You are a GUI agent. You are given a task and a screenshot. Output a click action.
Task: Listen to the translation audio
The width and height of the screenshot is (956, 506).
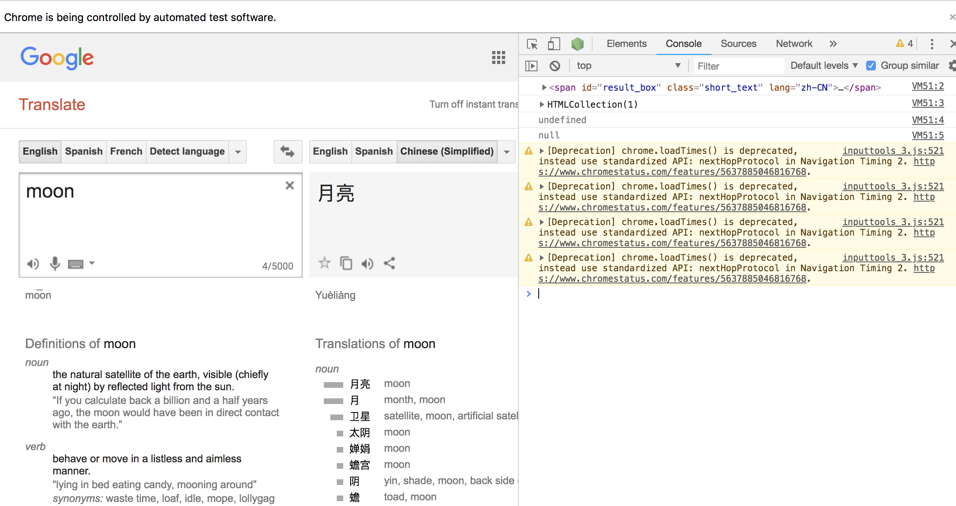pyautogui.click(x=368, y=264)
